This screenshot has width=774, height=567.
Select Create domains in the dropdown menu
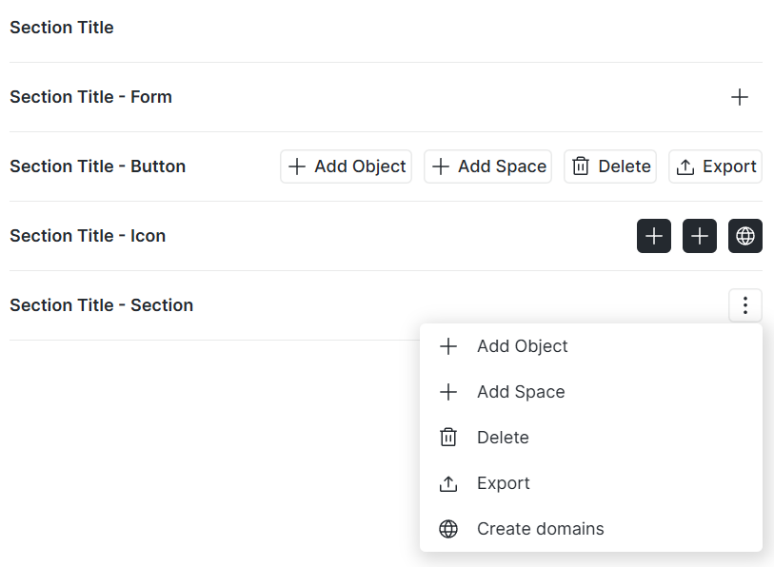coord(540,529)
